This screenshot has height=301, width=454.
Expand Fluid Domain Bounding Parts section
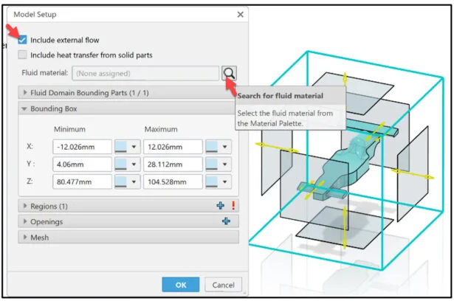coord(26,92)
